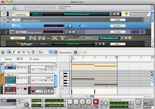Click the red Record transport button
The height and width of the screenshot is (109, 155).
pos(96,101)
